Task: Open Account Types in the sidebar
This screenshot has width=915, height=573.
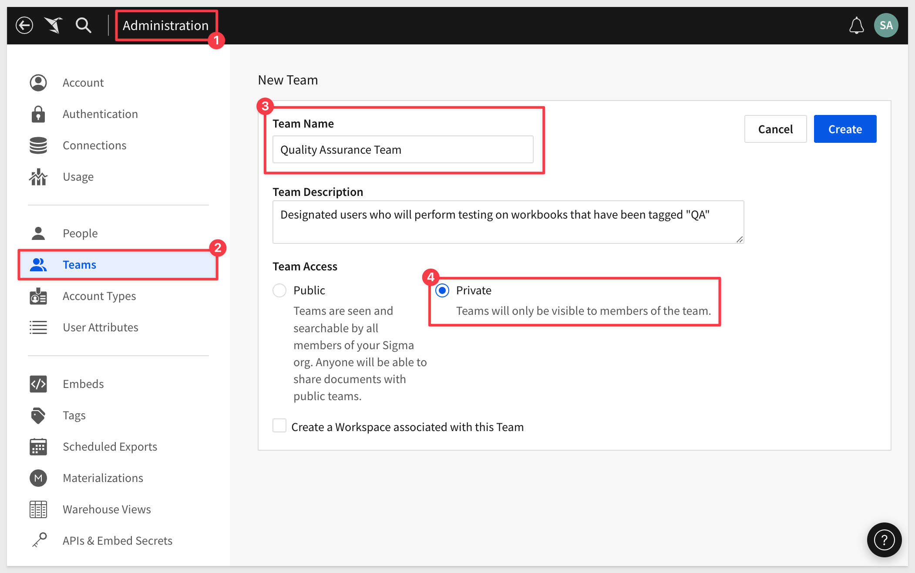Action: pos(99,296)
